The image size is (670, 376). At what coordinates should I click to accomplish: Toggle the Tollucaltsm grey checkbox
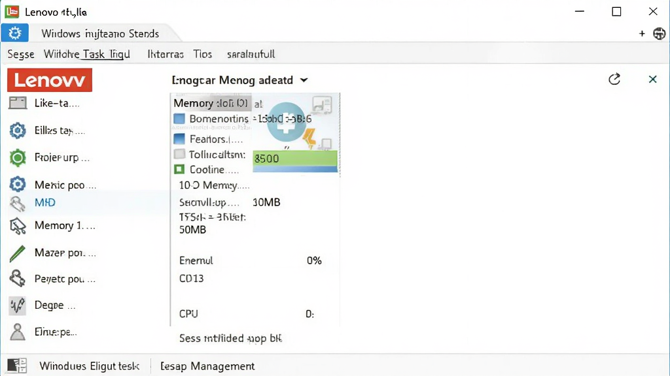pos(179,154)
